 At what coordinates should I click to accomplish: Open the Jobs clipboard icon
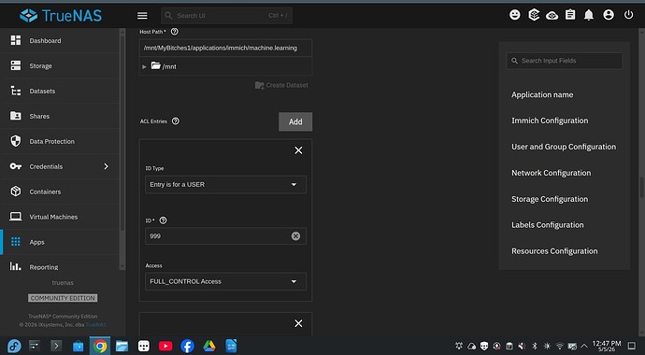click(570, 15)
